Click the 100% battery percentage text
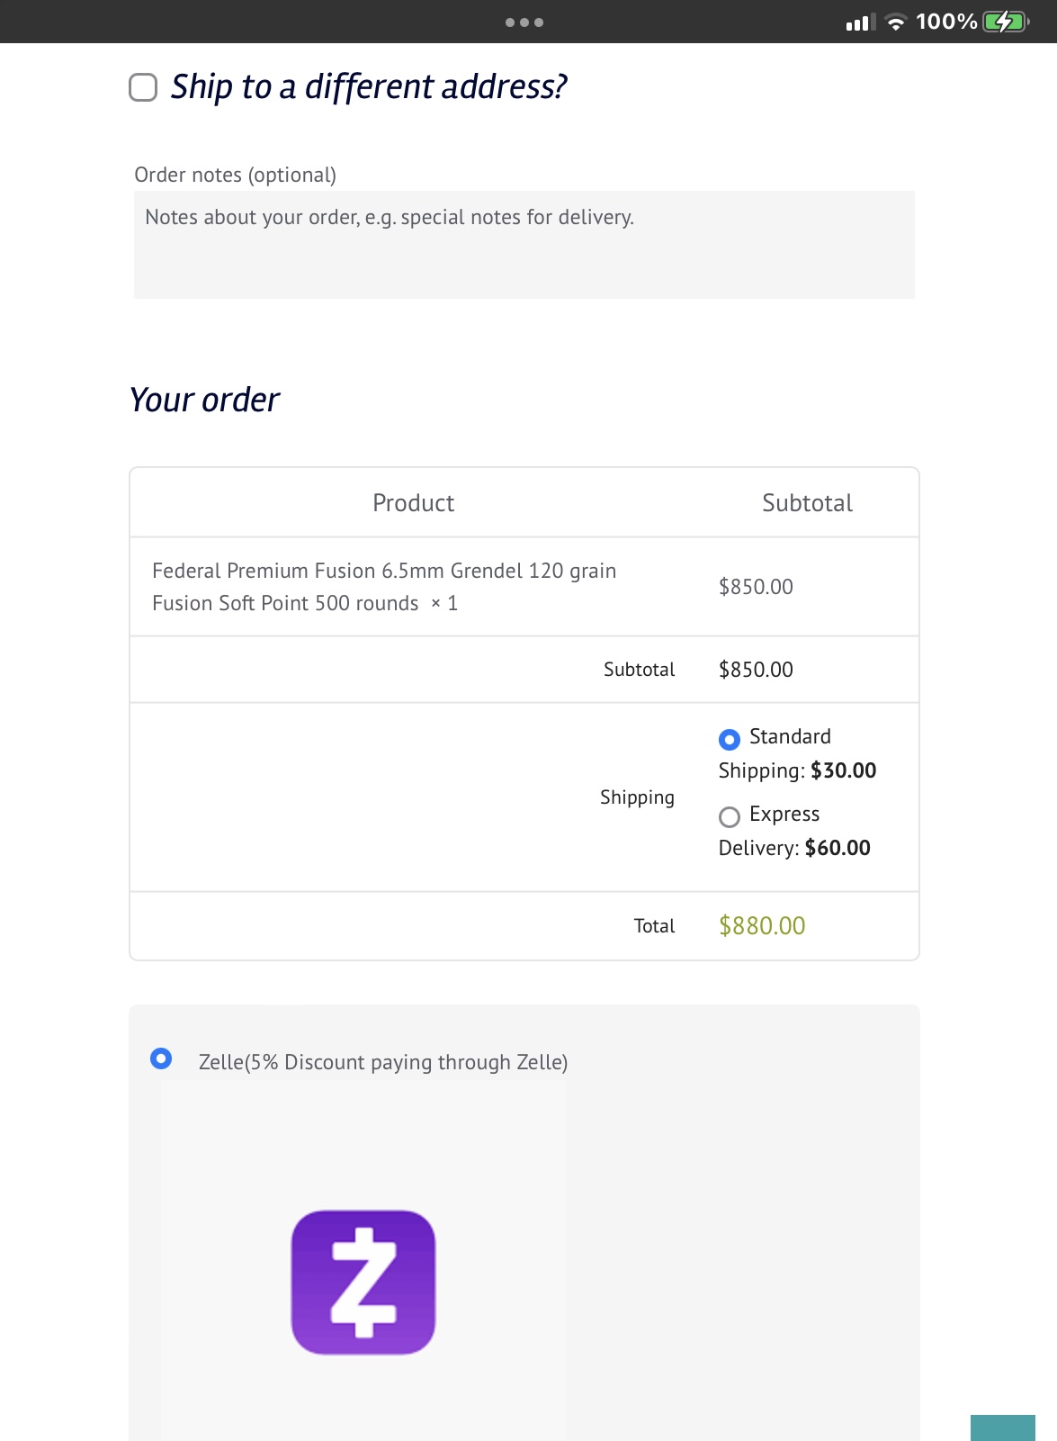 pyautogui.click(x=946, y=22)
